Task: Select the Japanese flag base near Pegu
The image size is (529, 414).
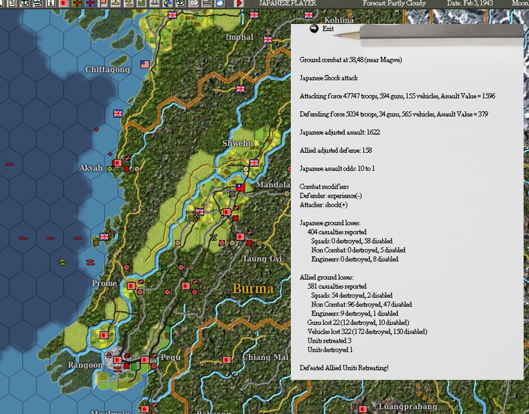Action: point(145,360)
